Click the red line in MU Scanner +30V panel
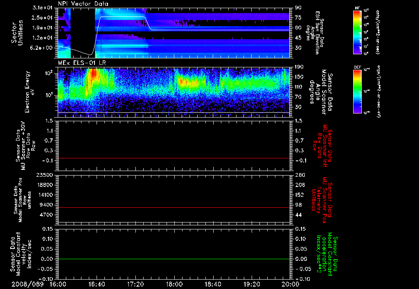This screenshot has height=289, width=419. pos(174,158)
